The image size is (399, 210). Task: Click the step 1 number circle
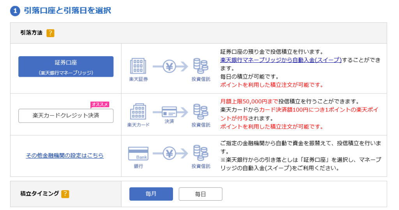coord(15,11)
